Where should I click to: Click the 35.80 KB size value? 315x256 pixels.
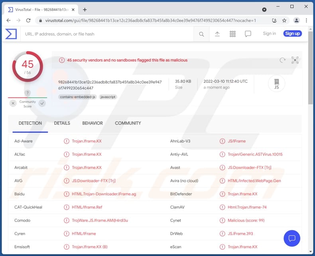point(183,81)
